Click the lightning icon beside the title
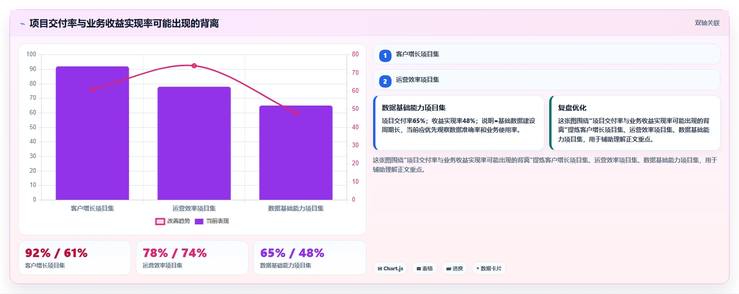This screenshot has width=739, height=294. [x=22, y=24]
